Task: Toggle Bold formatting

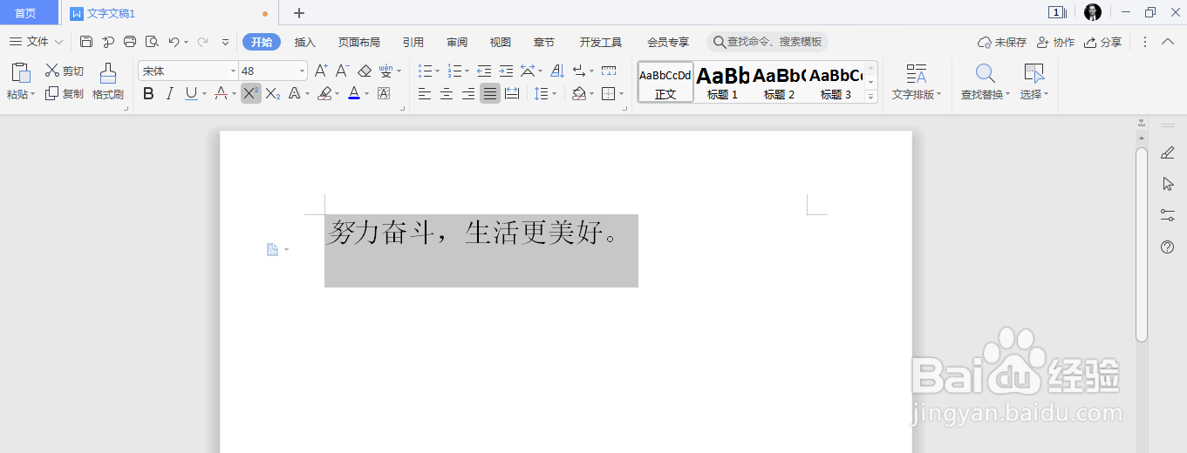Action: 148,94
